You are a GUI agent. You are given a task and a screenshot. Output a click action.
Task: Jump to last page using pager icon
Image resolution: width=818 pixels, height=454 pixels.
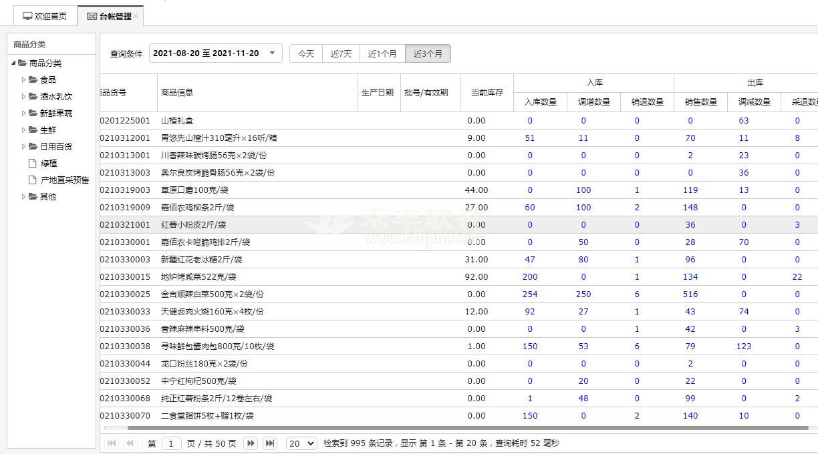pyautogui.click(x=270, y=443)
